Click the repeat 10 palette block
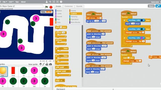Image resolution: width=161 pixels, height=90 pixels. [x=61, y=34]
